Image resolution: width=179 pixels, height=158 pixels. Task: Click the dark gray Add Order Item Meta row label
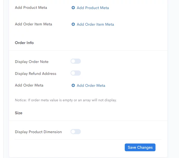click(x=33, y=24)
